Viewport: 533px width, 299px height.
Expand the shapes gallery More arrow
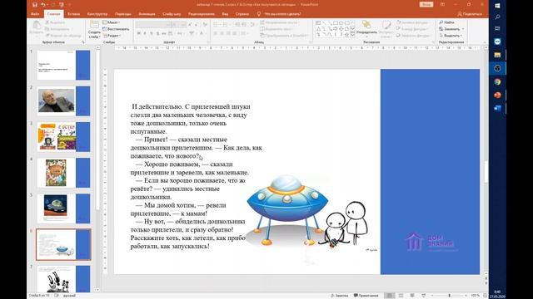click(353, 35)
